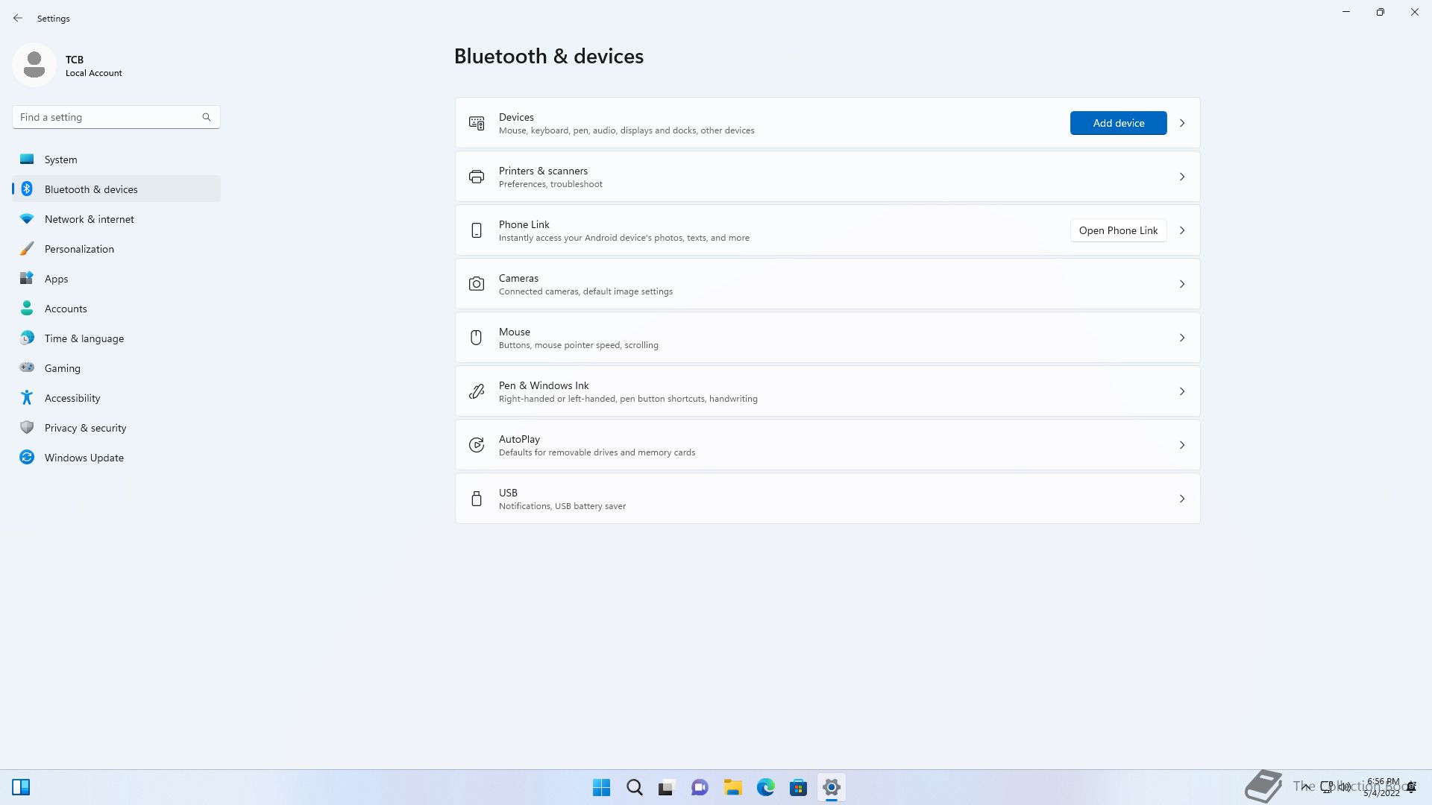Open Mouse settings title
1432x805 pixels.
[x=515, y=332]
